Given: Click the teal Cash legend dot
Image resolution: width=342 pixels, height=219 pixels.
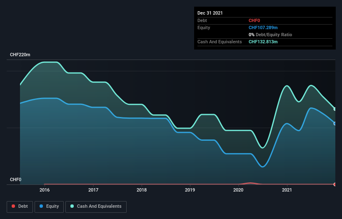Looking at the screenshot, I should coord(72,206).
